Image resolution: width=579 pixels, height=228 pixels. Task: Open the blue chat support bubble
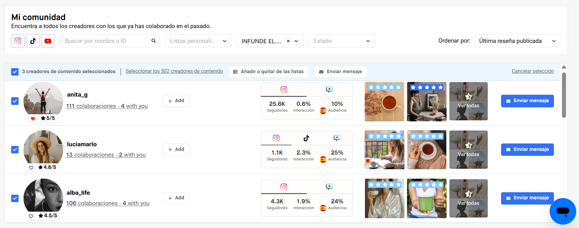pyautogui.click(x=563, y=211)
